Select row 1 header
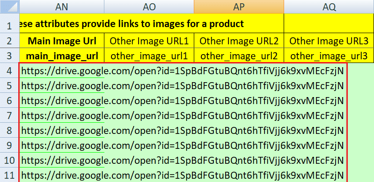This screenshot has width=374, height=182. point(9,23)
